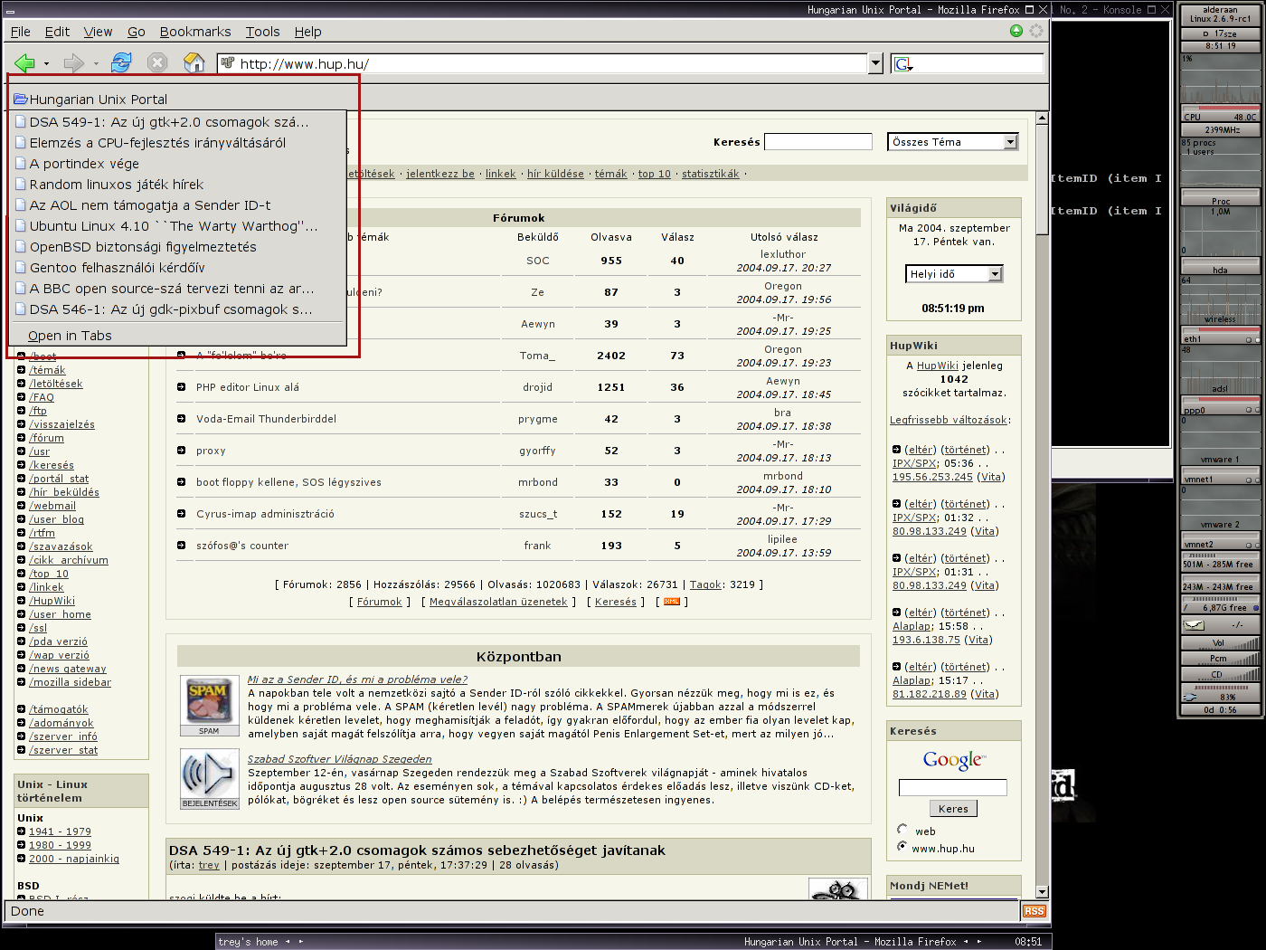Screen dimensions: 1266x950
Task: Click the site icon in URL bar
Action: pos(228,63)
